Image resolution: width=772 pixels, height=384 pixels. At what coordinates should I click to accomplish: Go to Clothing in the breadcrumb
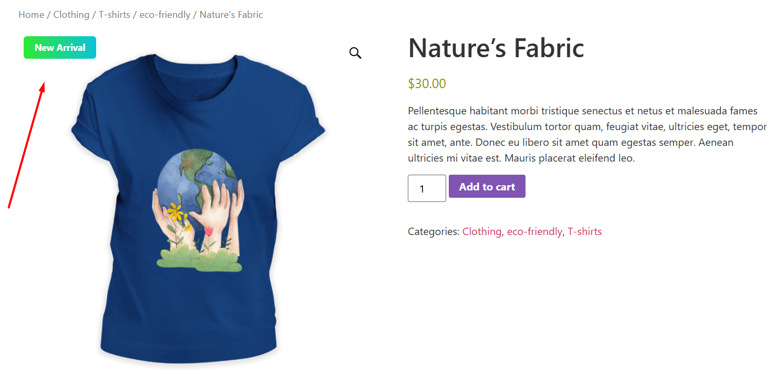pos(71,15)
